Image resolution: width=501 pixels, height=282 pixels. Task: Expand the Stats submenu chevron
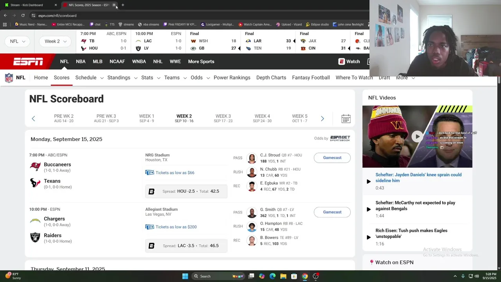click(x=159, y=78)
